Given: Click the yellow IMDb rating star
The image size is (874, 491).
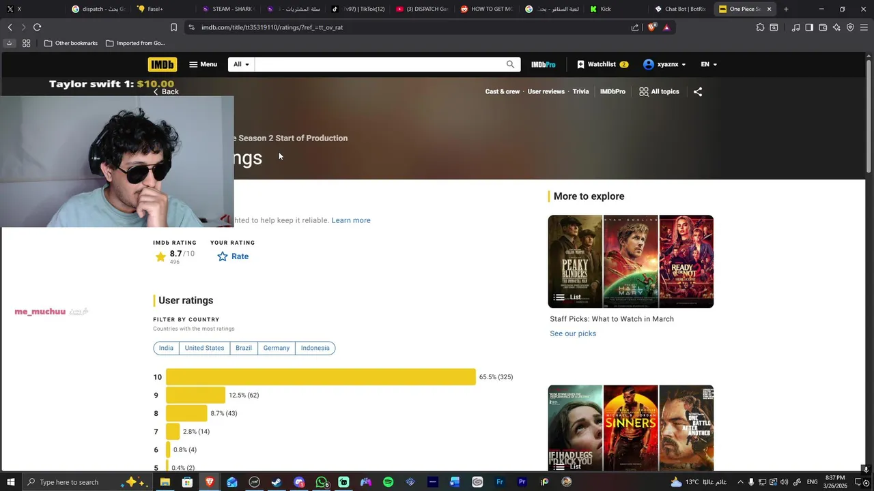Looking at the screenshot, I should point(160,256).
